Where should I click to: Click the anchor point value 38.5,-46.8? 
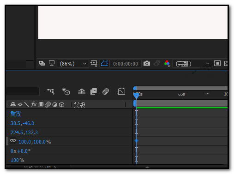[x=22, y=123]
